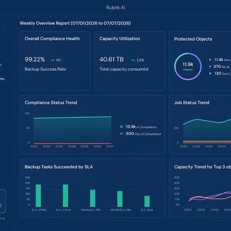Screen dimensions: 231x231
Task: Click the Out of Compliance legend marker
Action: coord(121,134)
